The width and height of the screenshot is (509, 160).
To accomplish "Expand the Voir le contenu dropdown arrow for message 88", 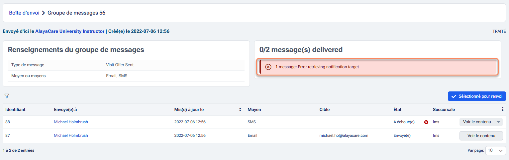I will (x=498, y=122).
